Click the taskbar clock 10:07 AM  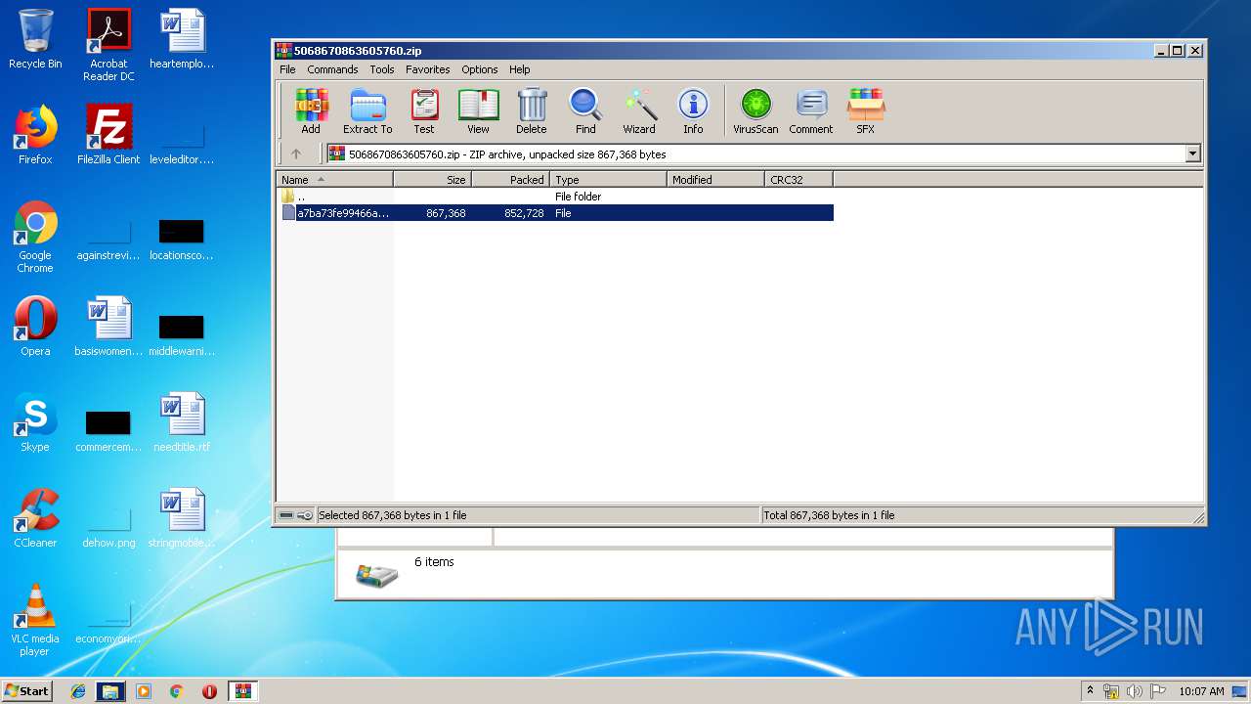tap(1201, 691)
